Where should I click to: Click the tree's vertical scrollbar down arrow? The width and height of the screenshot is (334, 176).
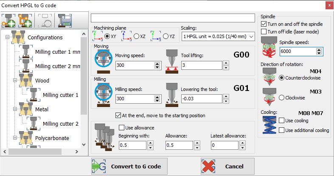point(84,145)
